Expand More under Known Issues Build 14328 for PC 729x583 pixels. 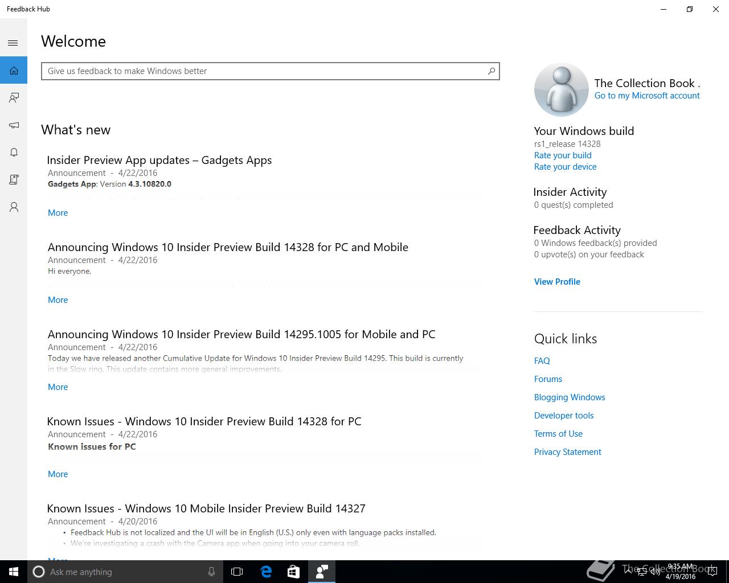click(58, 474)
